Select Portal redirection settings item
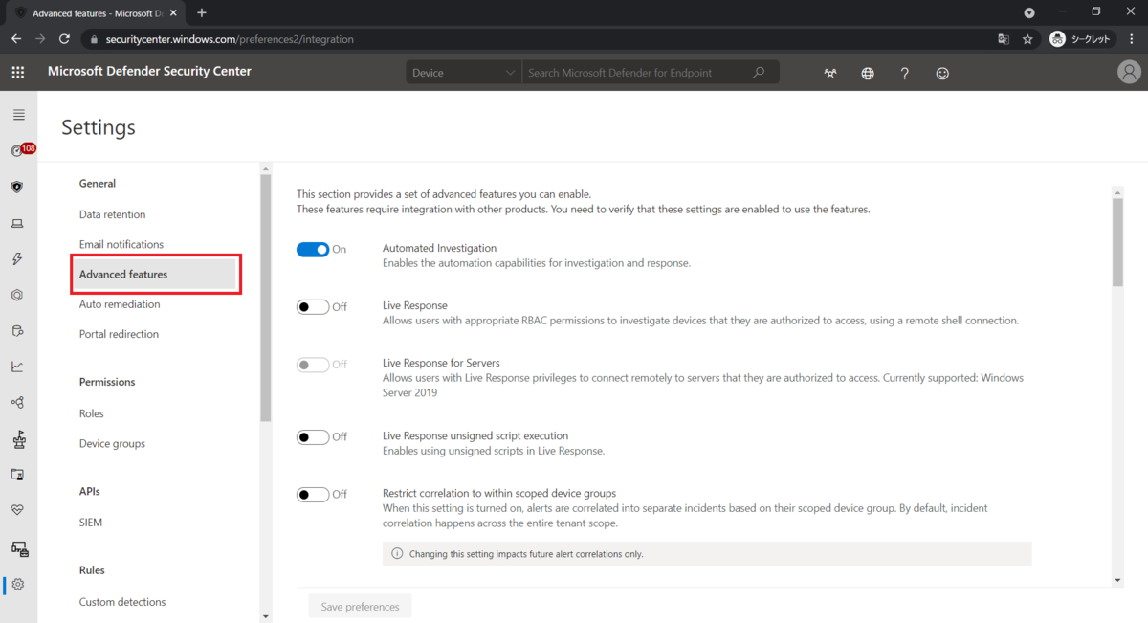This screenshot has width=1148, height=623. click(119, 334)
